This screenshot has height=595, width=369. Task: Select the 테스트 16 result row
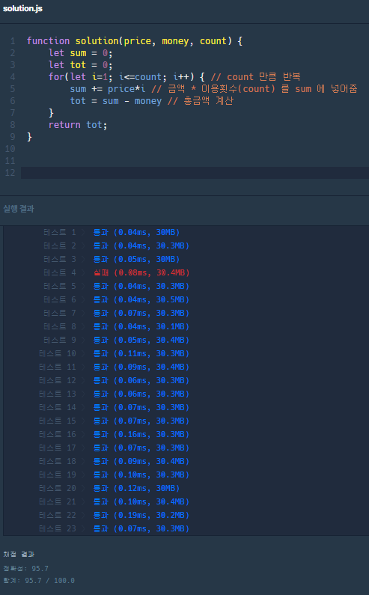coord(114,435)
